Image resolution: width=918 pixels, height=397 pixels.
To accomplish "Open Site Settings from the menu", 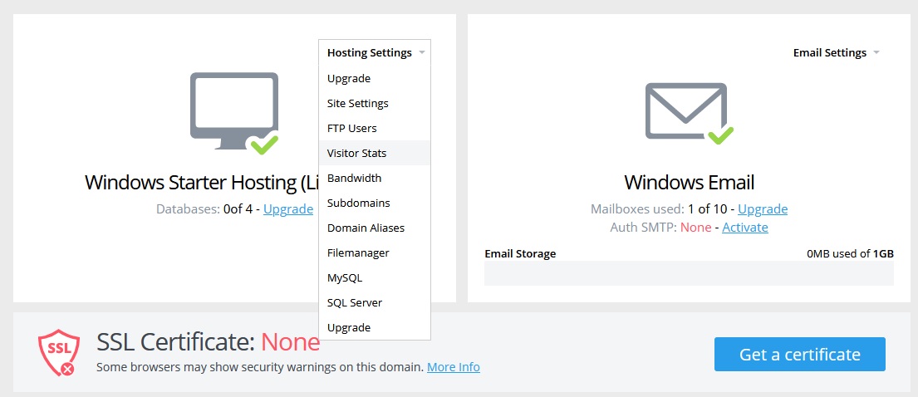I will point(375,103).
